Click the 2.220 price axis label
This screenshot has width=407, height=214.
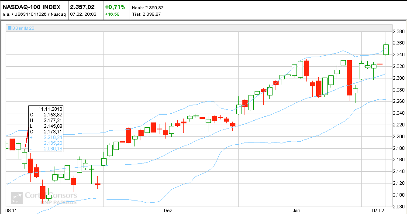click(399, 125)
